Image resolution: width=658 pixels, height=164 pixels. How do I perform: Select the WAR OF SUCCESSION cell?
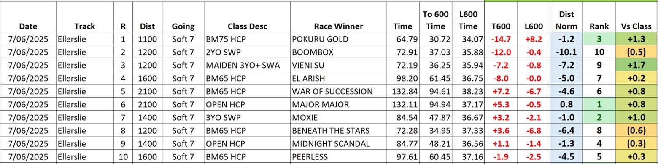pyautogui.click(x=332, y=91)
